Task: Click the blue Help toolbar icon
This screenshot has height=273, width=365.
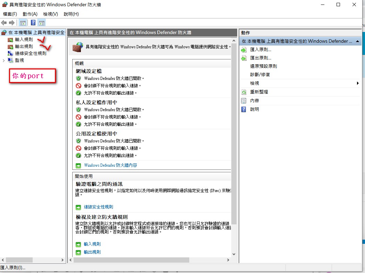Action: (33, 23)
